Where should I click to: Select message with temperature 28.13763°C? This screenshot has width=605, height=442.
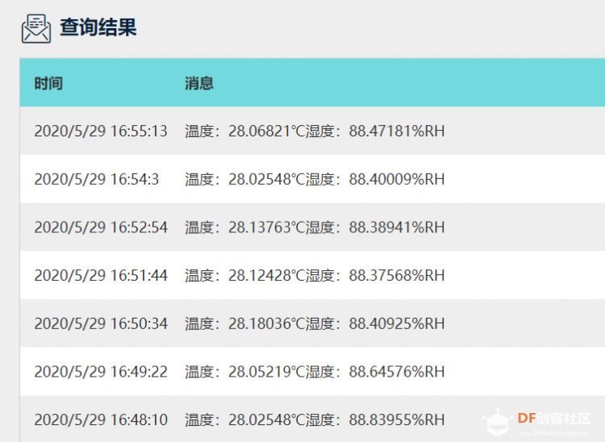click(x=315, y=227)
